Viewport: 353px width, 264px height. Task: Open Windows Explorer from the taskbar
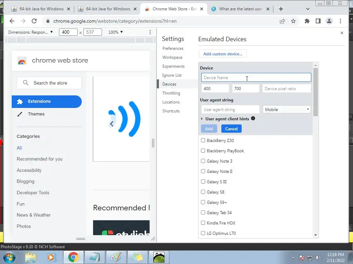point(31,257)
